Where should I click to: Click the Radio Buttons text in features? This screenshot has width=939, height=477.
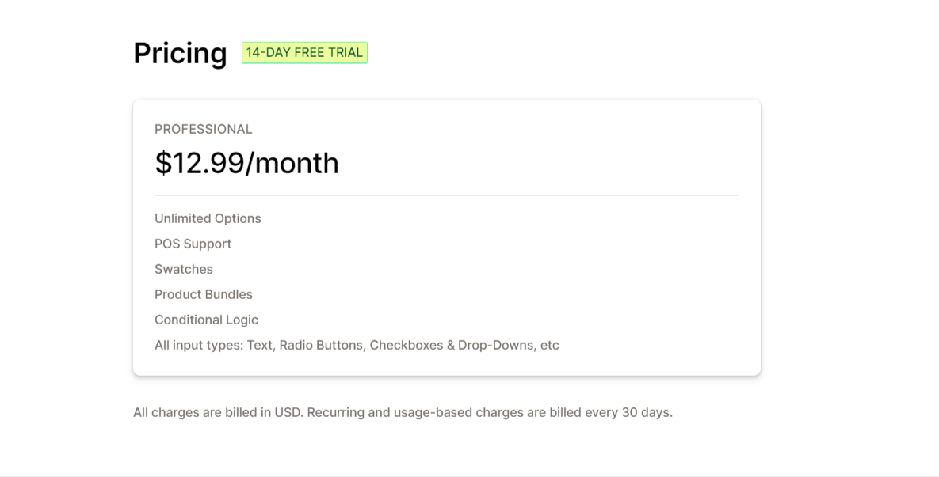[321, 346]
